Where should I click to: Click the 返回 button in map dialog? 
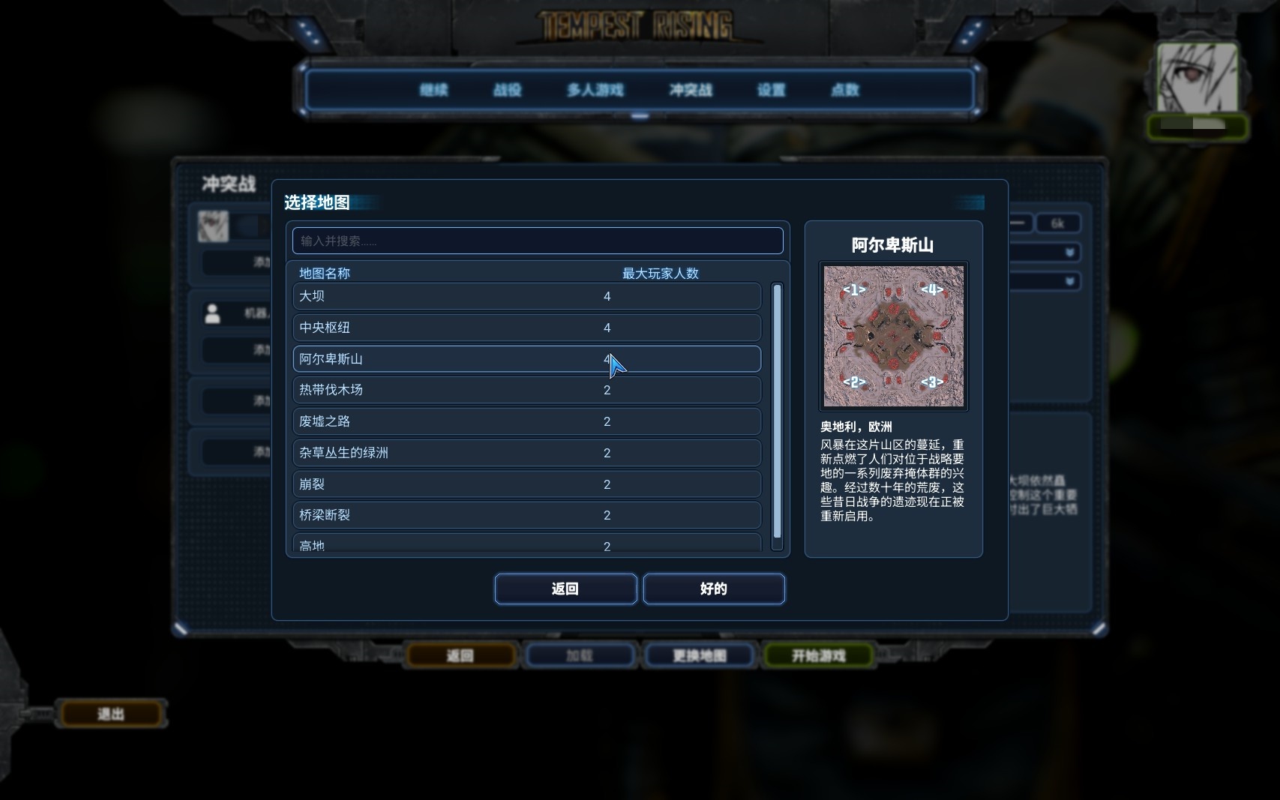click(x=565, y=589)
